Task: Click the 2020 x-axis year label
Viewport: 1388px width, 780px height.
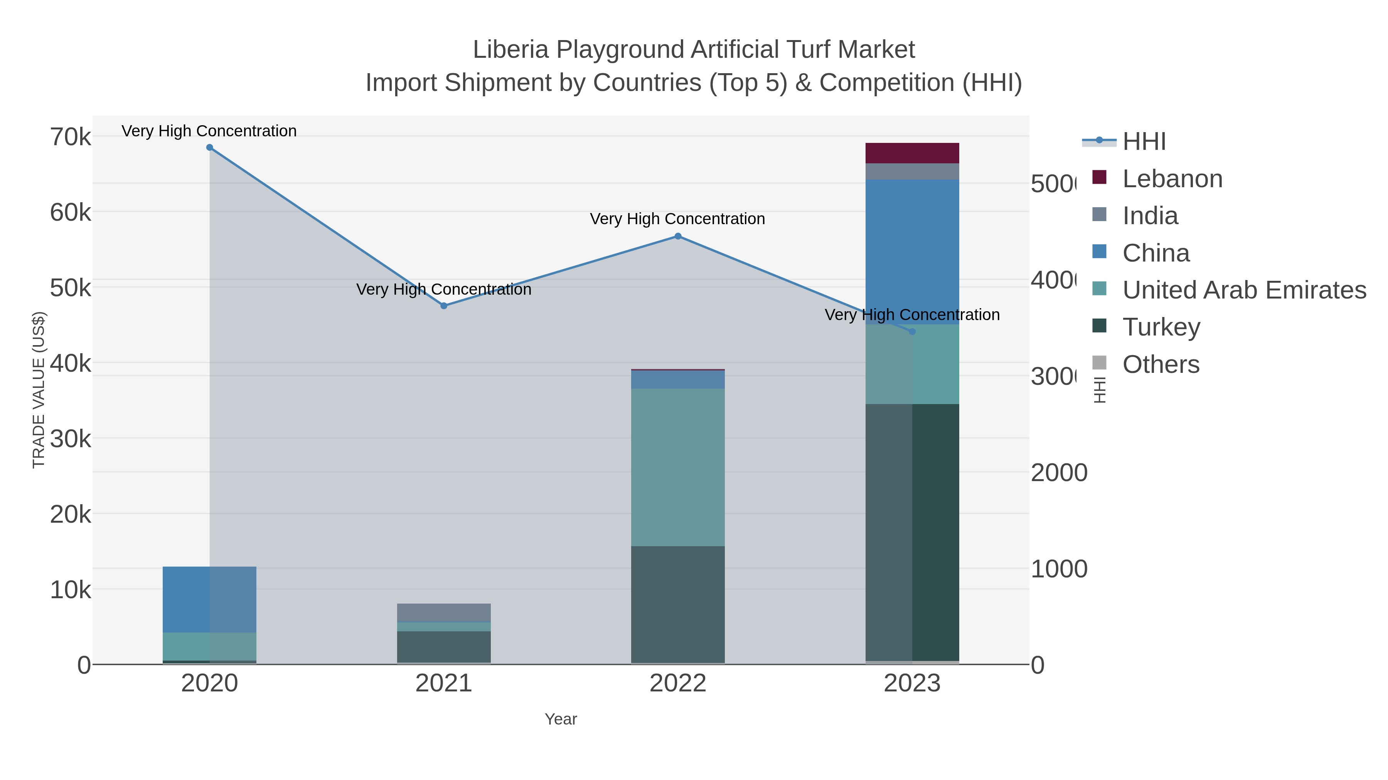Action: pos(210,684)
